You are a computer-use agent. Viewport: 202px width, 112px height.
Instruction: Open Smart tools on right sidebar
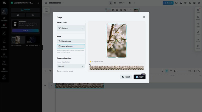tap(198, 25)
